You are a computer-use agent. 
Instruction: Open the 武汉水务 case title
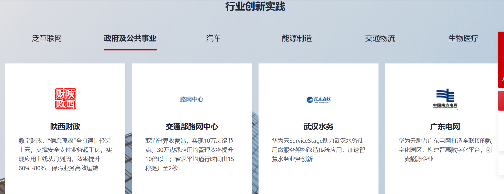tap(319, 127)
